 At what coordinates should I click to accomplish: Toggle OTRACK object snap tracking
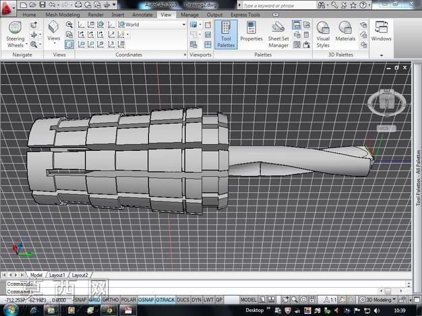[x=165, y=300]
